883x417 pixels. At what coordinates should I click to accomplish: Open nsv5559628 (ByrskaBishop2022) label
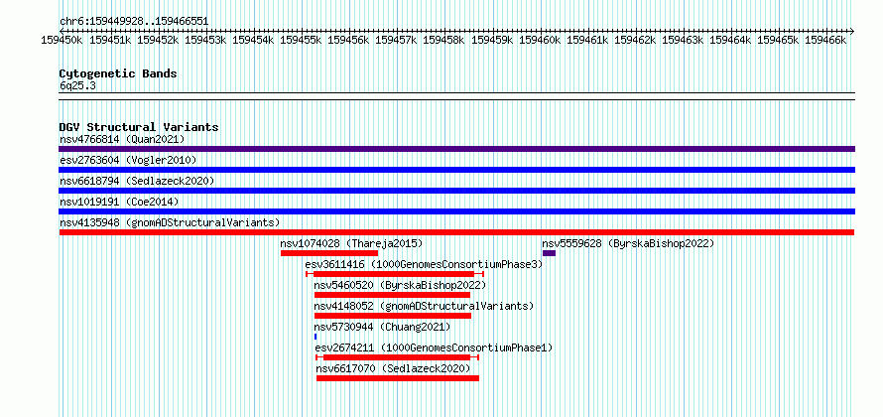coord(628,243)
